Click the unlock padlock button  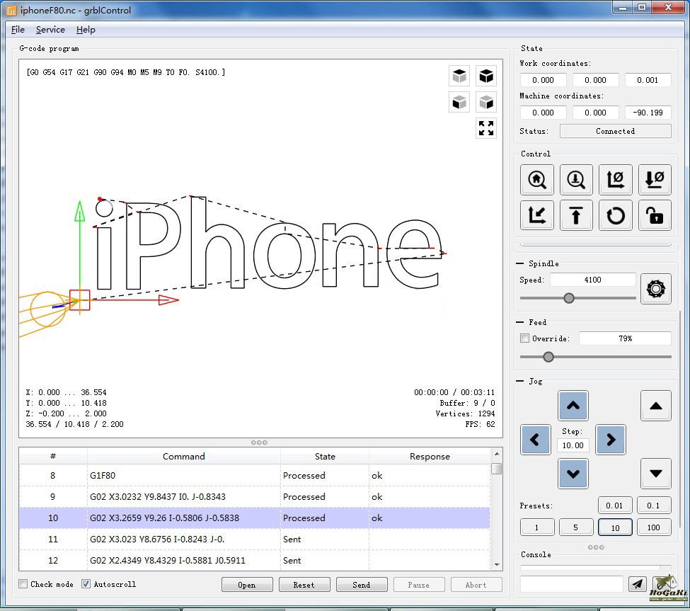(655, 215)
